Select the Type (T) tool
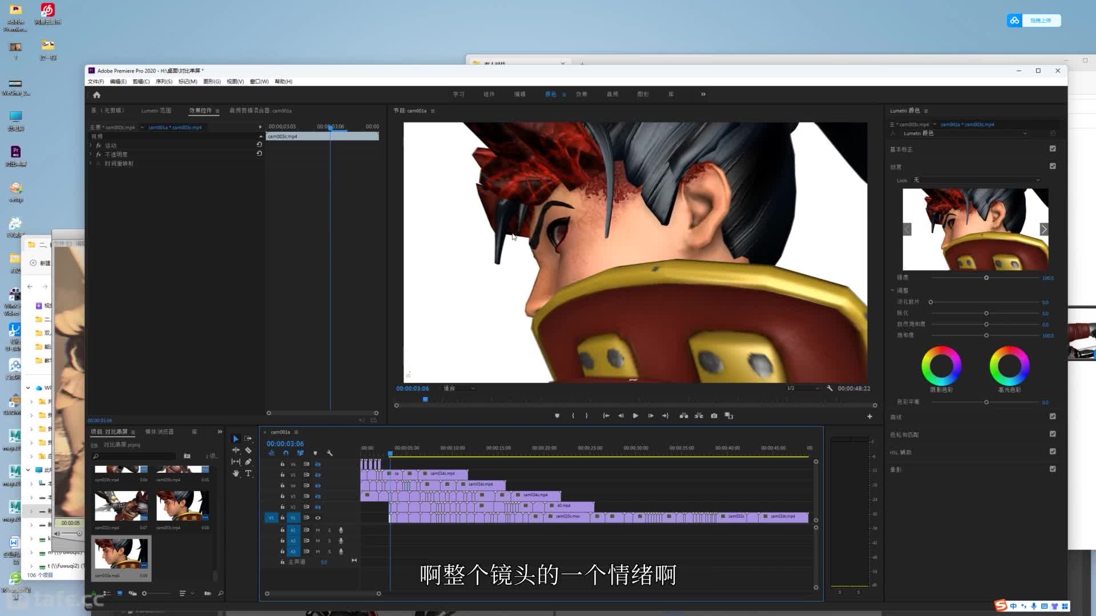 [248, 473]
